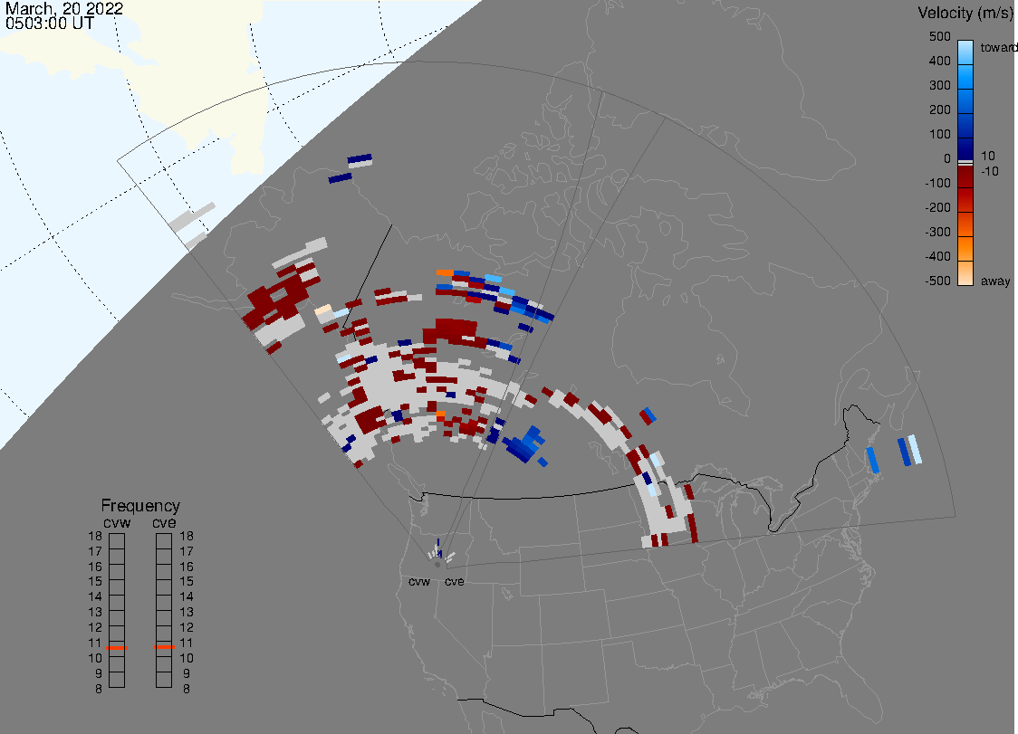Viewport: 1018px width, 734px height.
Task: Click the peach-colored high-velocity cell
Action: 322,310
